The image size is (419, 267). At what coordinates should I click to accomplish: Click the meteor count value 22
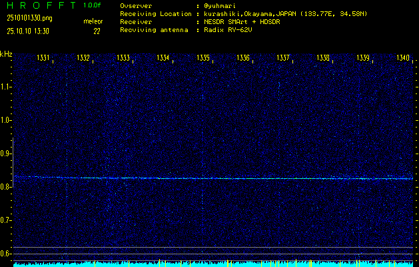coord(97,31)
